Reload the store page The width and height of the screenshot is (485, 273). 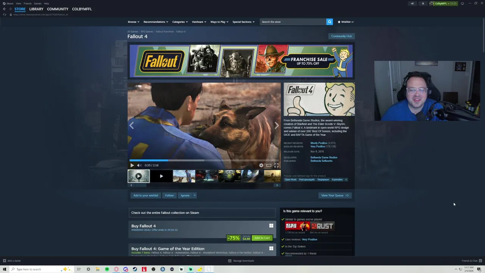(5, 14)
